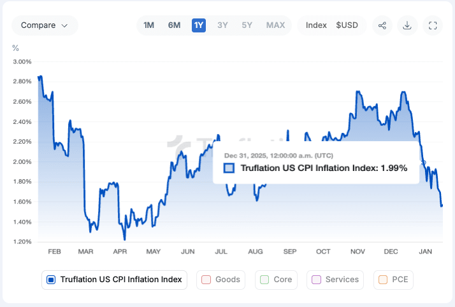Enable the Core series
This screenshot has height=307, width=455.
pyautogui.click(x=277, y=279)
